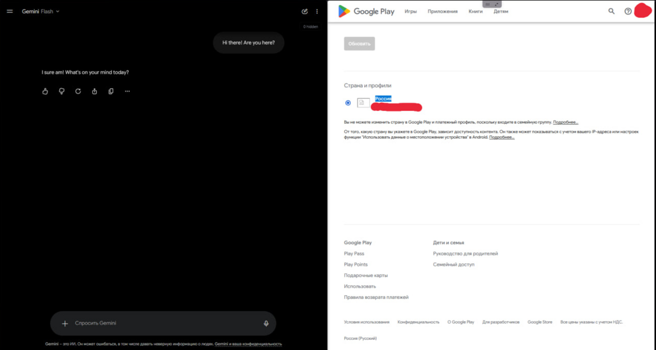Viewport: 656px width, 350px height.
Task: Click Google Play search icon
Action: click(x=611, y=11)
